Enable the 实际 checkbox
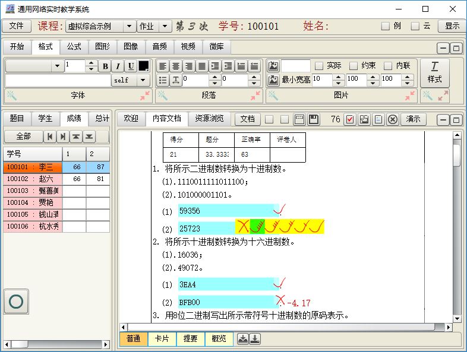 pyautogui.click(x=319, y=65)
